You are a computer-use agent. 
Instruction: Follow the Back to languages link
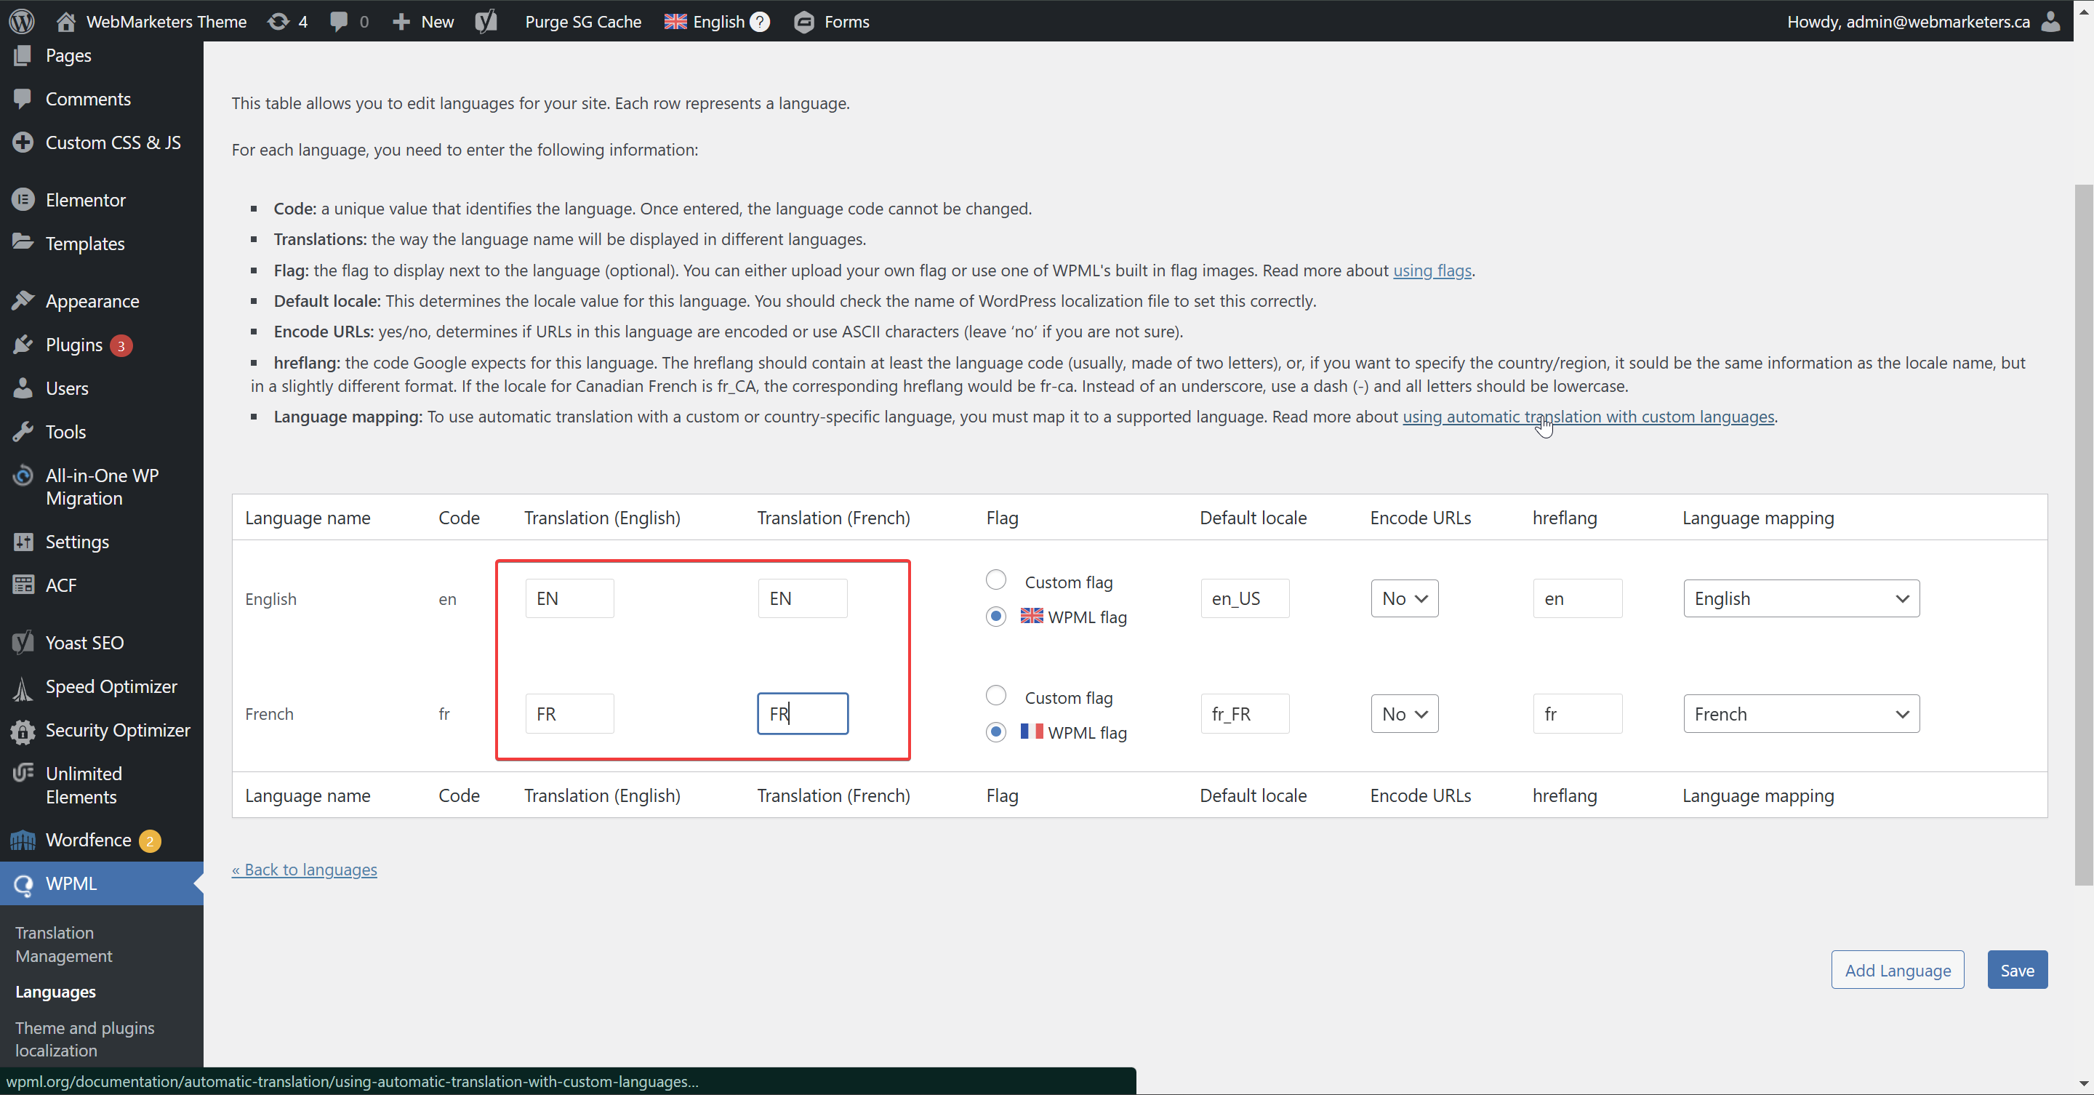304,869
